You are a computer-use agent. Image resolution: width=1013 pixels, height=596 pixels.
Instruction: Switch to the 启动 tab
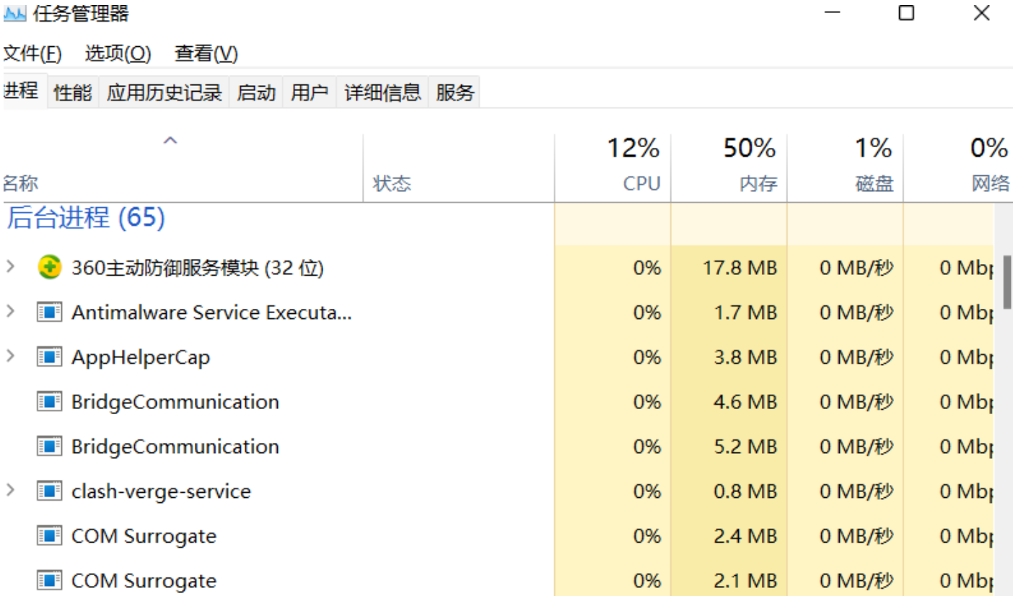256,92
